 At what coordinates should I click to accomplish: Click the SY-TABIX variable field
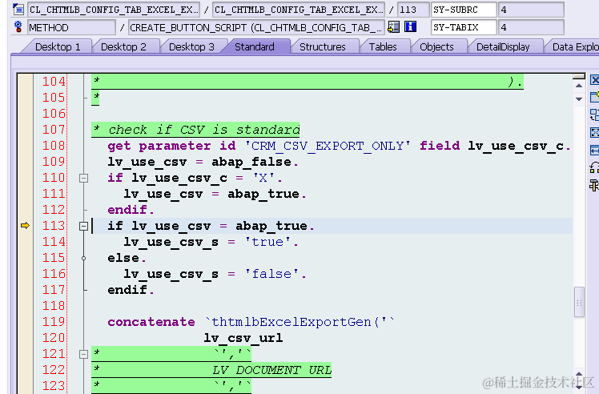coord(464,27)
